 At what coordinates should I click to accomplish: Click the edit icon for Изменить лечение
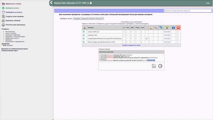[x=3, y=21]
